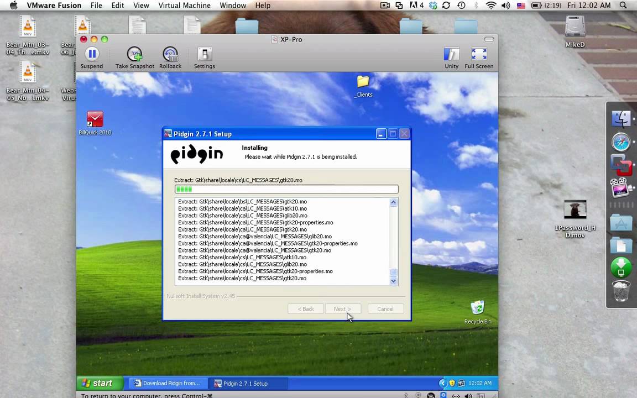Open Spotlight search in the menu bar
This screenshot has width=637, height=398.
(x=623, y=6)
